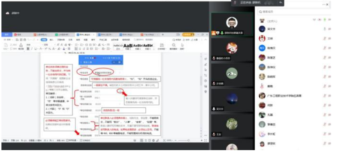Apply the first heading AaBb style
Viewport: 343px width, 152px height.
click(x=128, y=46)
